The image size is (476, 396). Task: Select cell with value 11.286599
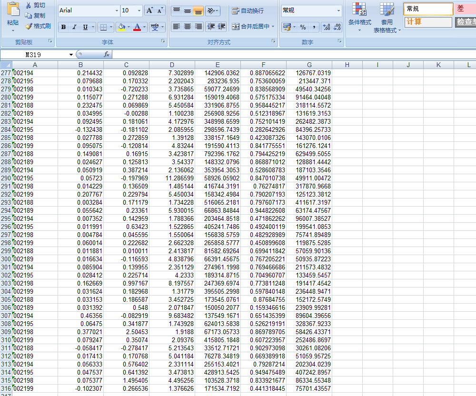[x=172, y=178]
